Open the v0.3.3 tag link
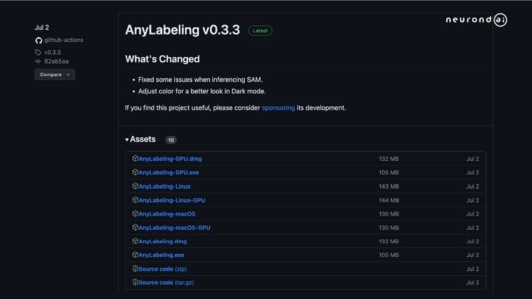Image resolution: width=532 pixels, height=299 pixels. (53, 52)
